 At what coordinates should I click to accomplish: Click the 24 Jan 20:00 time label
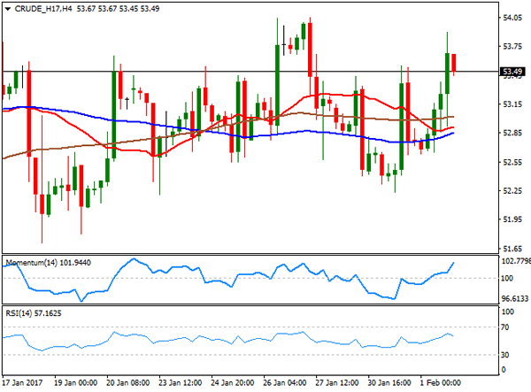(232, 383)
